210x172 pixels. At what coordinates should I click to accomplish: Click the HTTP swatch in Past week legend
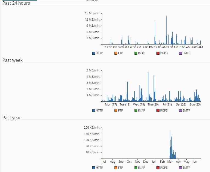click(x=94, y=110)
